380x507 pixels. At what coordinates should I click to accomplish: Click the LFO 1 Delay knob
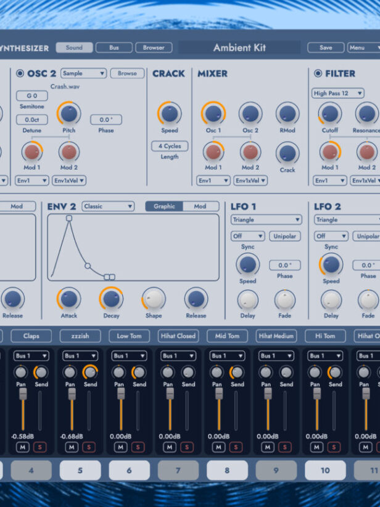click(248, 300)
